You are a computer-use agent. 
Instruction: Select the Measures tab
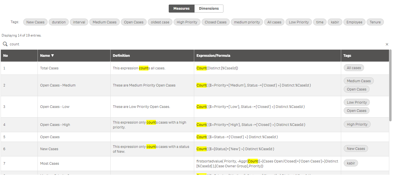click(182, 9)
